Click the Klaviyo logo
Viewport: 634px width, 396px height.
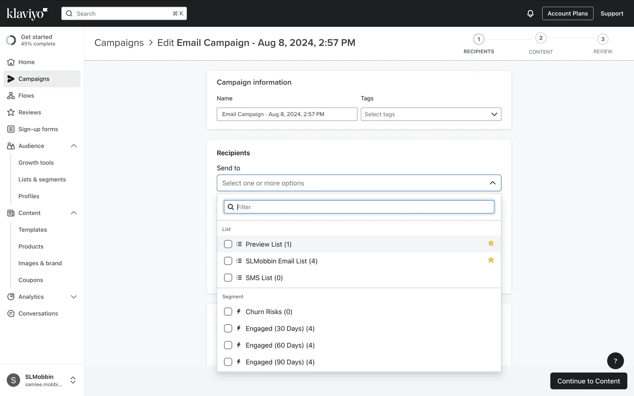tap(27, 14)
